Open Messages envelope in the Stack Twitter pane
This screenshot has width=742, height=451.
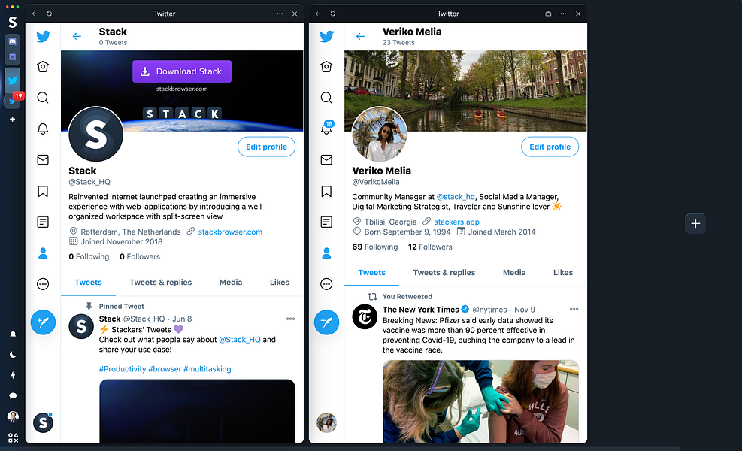(43, 160)
